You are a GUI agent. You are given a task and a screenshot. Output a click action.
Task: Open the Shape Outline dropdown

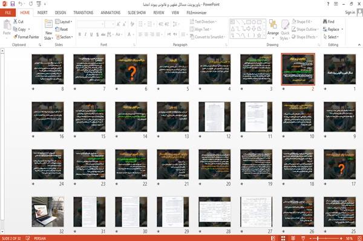[306, 30]
